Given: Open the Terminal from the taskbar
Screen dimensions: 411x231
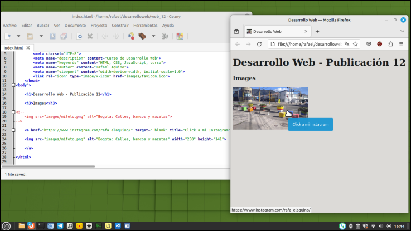Looking at the screenshot, I should (x=41, y=226).
